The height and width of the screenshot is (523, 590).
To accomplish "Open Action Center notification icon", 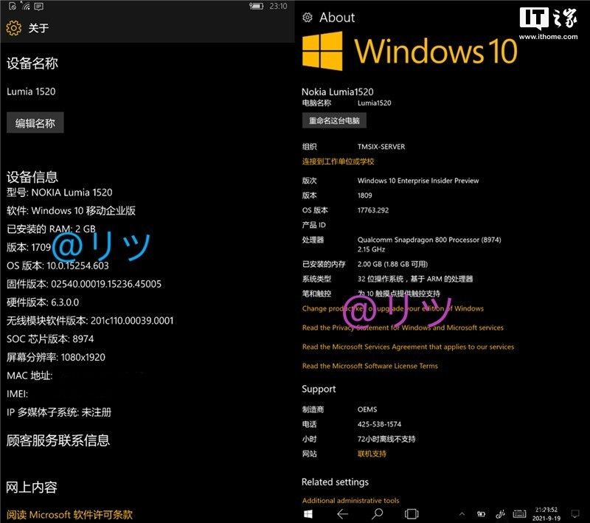I will (575, 514).
